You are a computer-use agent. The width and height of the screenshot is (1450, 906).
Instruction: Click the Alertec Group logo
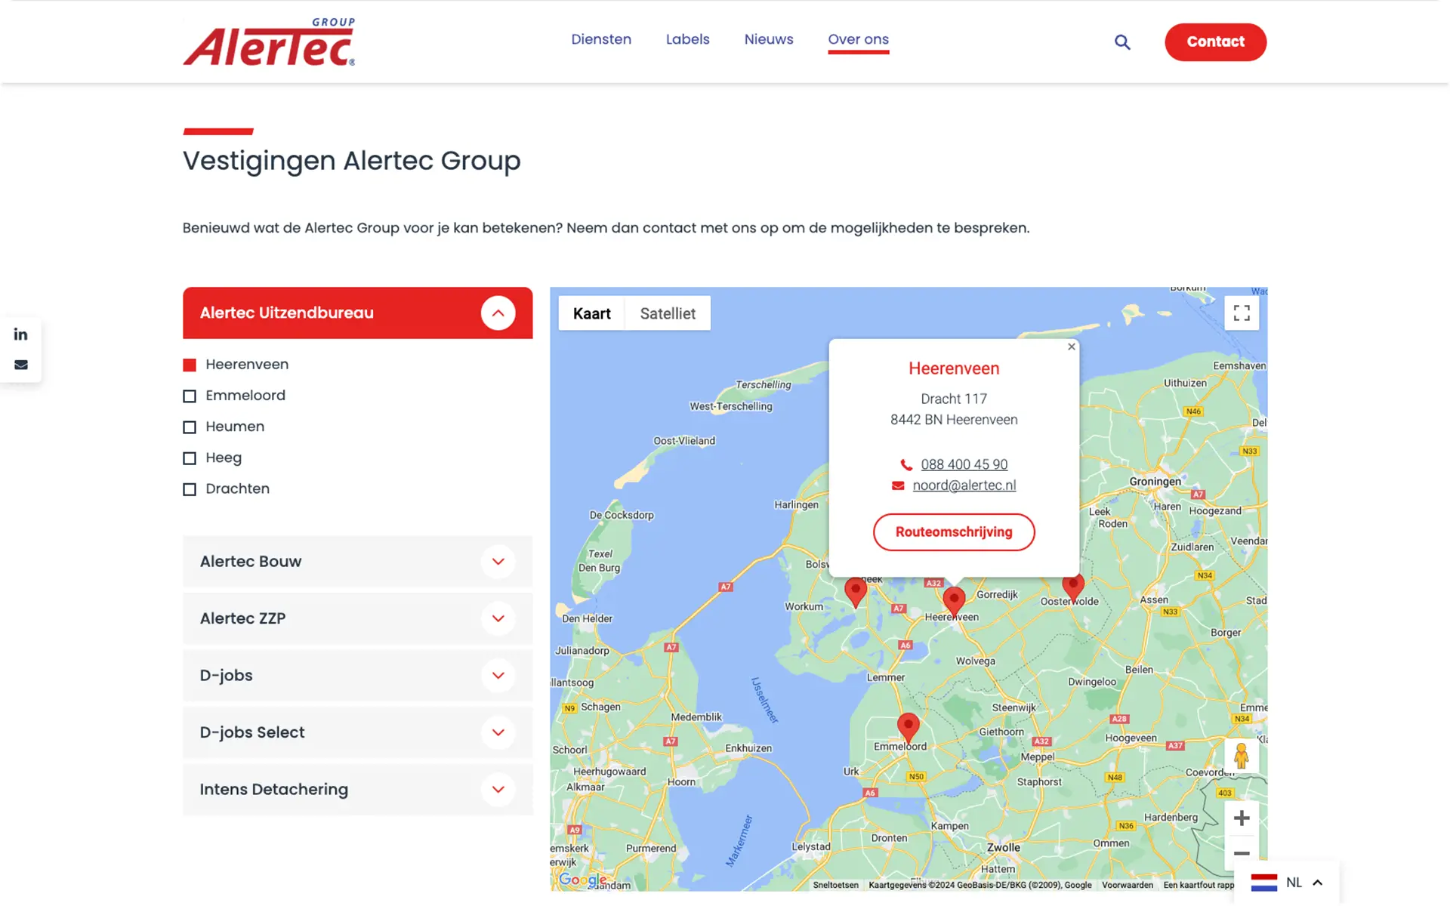(x=269, y=42)
